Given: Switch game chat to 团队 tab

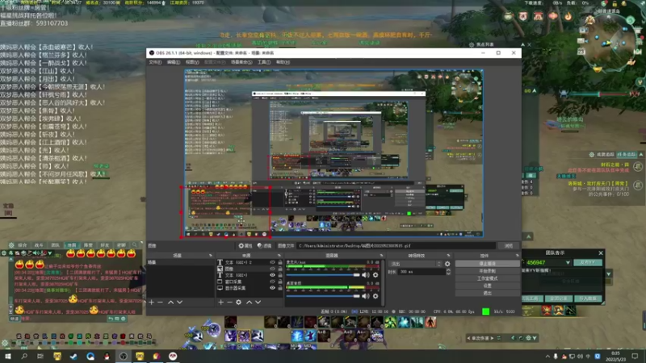Looking at the screenshot, I should 55,245.
